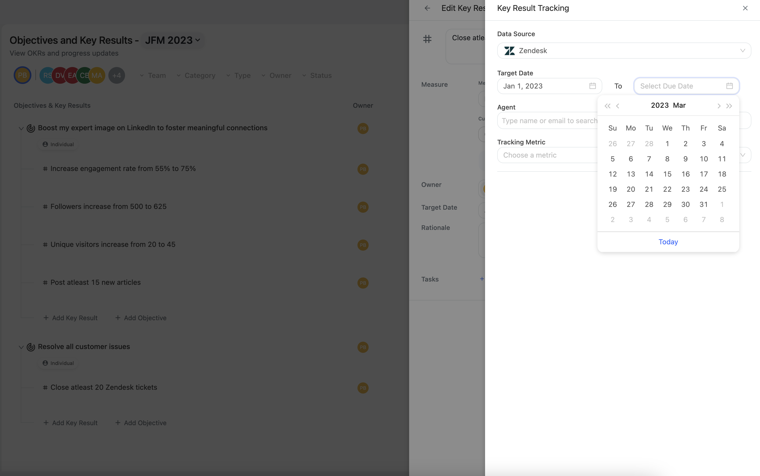Click calendar icon in start date field
Image resolution: width=760 pixels, height=476 pixels.
592,86
